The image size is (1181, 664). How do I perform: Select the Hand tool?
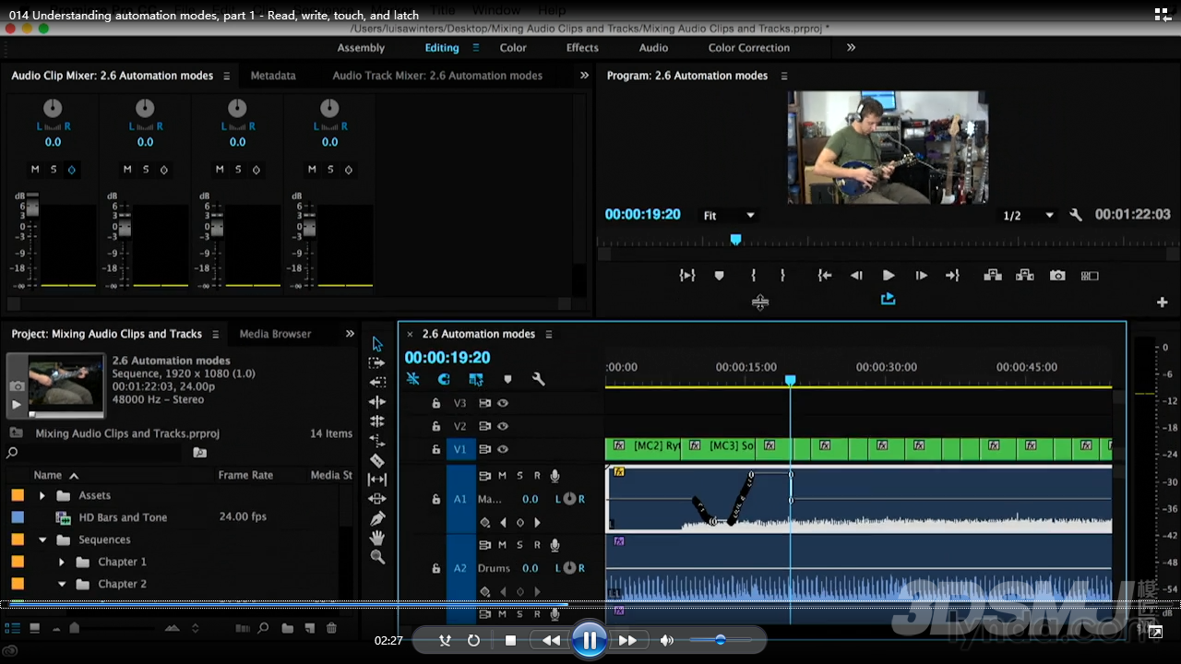[x=377, y=538]
